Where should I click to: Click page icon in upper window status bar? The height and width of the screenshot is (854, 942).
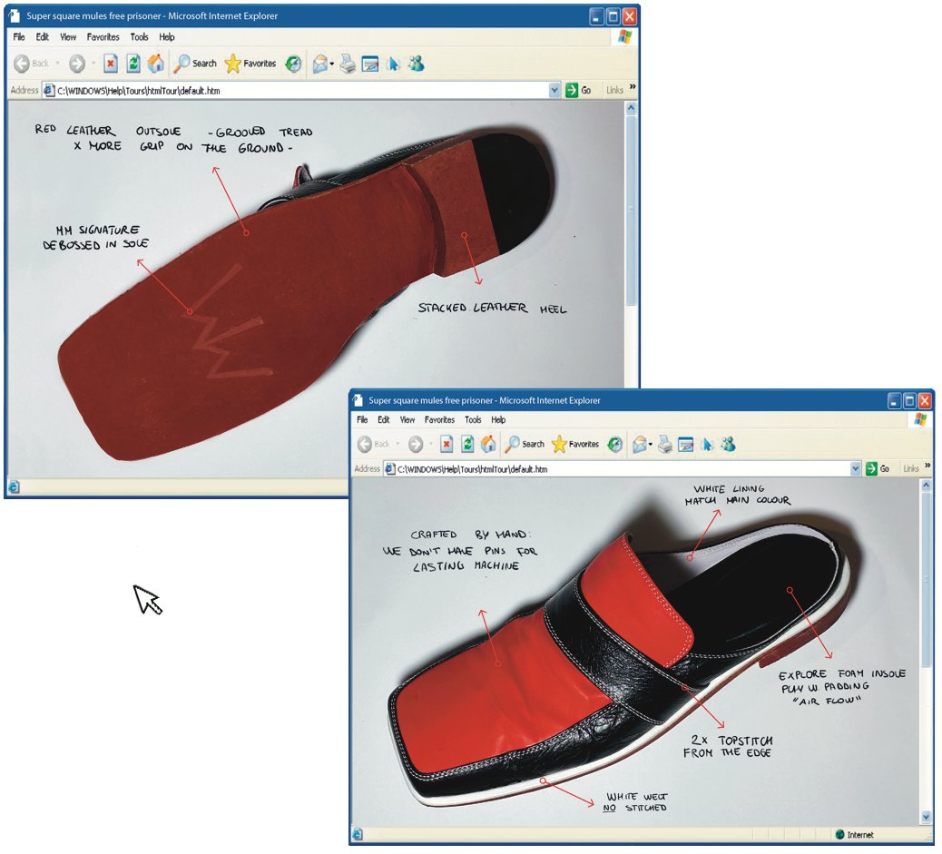point(14,486)
